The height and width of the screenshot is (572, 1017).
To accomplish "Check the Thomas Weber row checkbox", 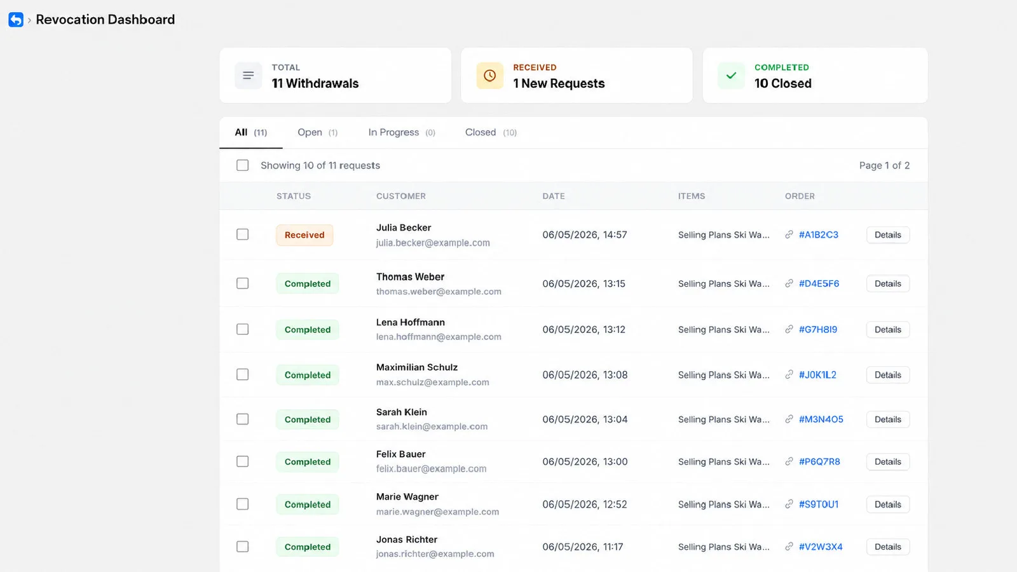I will pyautogui.click(x=242, y=283).
